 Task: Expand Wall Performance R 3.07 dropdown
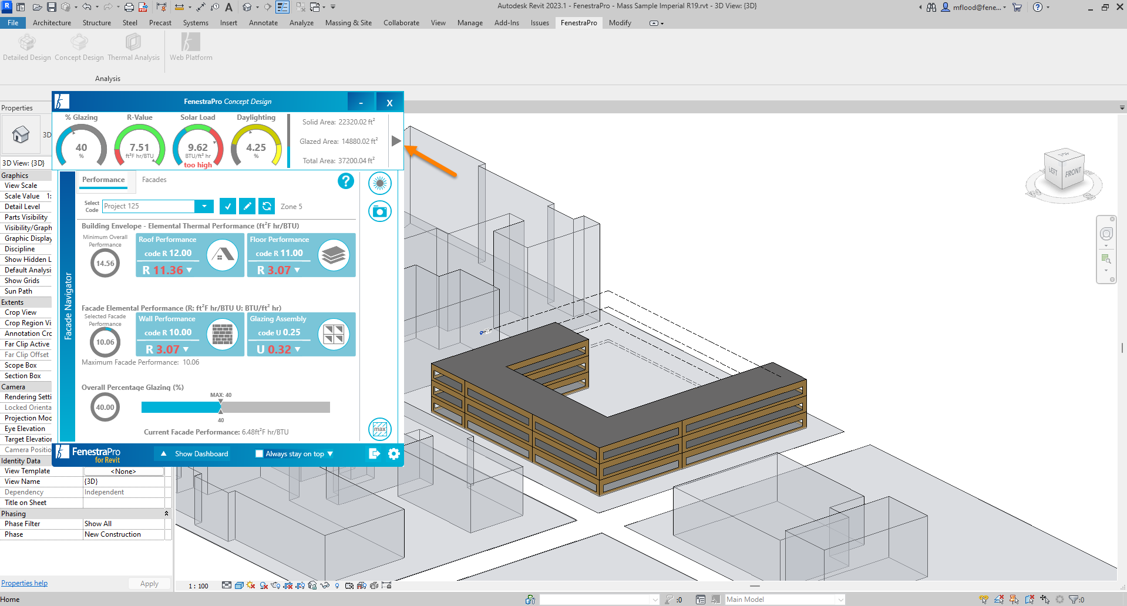(186, 349)
